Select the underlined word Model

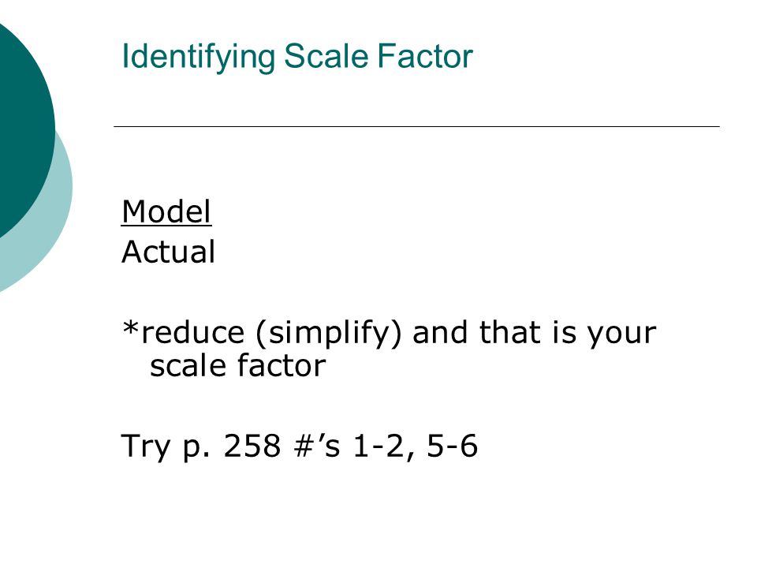click(166, 211)
